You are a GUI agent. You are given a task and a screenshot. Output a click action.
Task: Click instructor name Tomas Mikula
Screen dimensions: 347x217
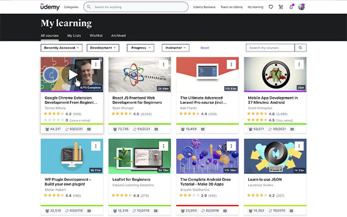[55, 108]
